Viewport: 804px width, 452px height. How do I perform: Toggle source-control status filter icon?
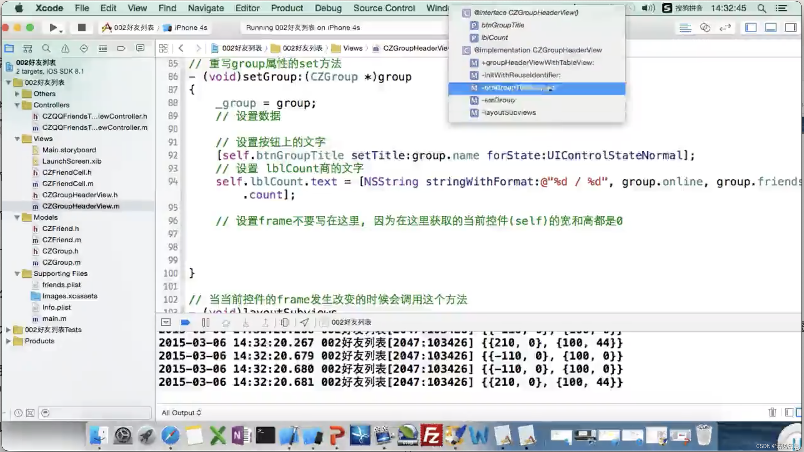point(30,413)
